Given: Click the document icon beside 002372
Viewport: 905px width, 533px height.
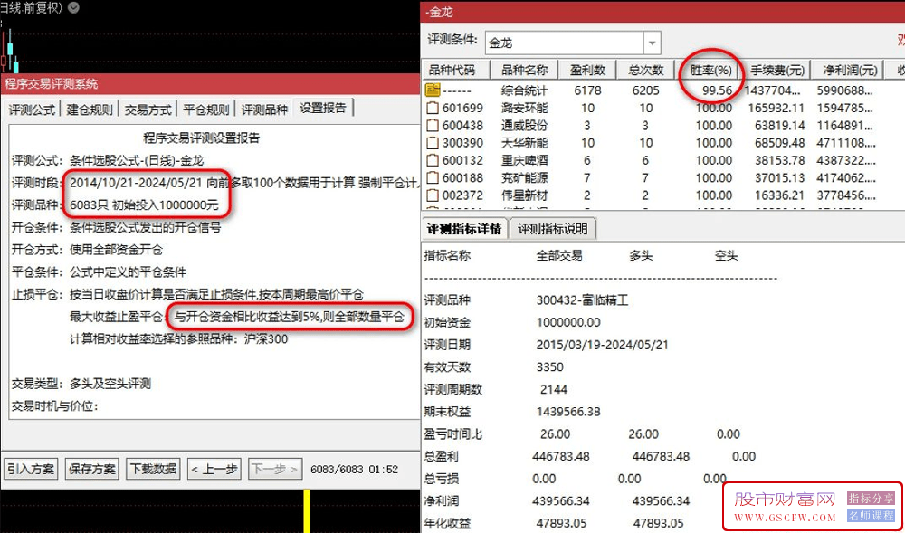Looking at the screenshot, I should 433,195.
